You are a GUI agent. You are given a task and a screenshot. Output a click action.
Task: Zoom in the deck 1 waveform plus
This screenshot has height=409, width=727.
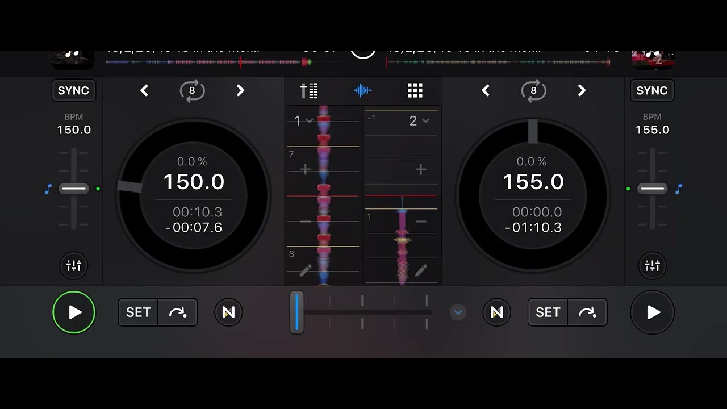[305, 169]
